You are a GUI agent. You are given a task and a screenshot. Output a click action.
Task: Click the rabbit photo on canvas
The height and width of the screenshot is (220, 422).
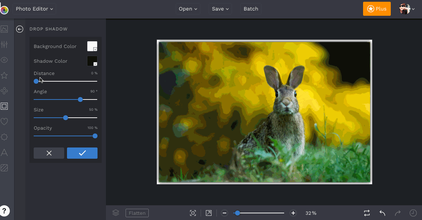click(264, 112)
